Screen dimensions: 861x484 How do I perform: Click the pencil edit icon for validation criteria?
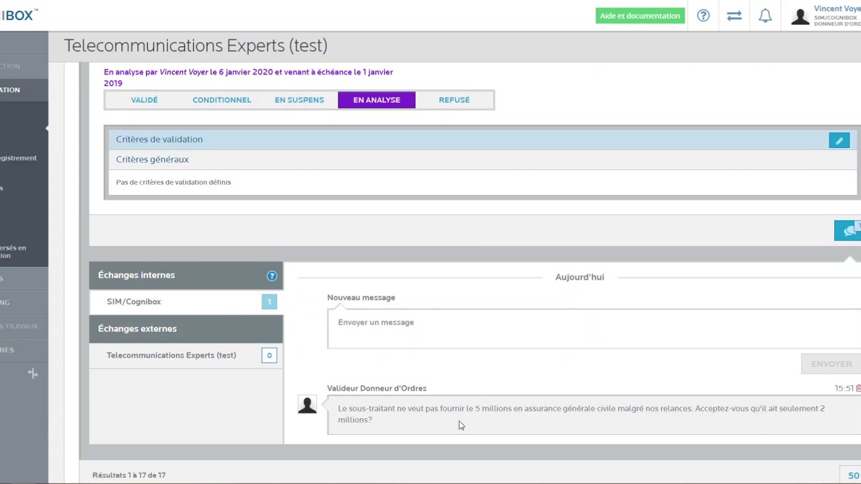(839, 140)
